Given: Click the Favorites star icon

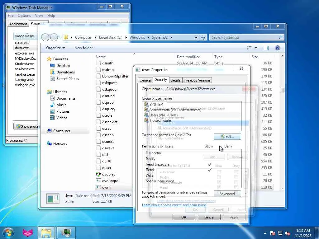Looking at the screenshot, I should tap(49, 59).
